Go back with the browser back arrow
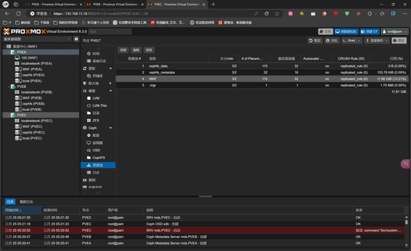This screenshot has height=251, width=411. 7,14
